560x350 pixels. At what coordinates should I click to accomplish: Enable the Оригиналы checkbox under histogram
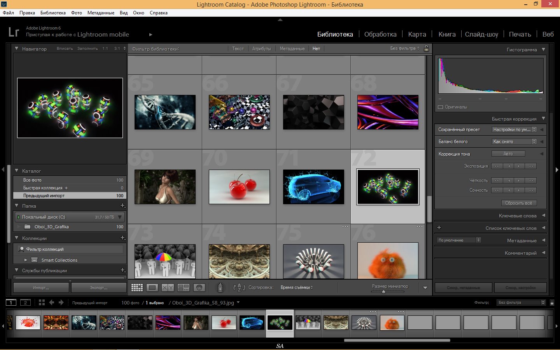441,107
